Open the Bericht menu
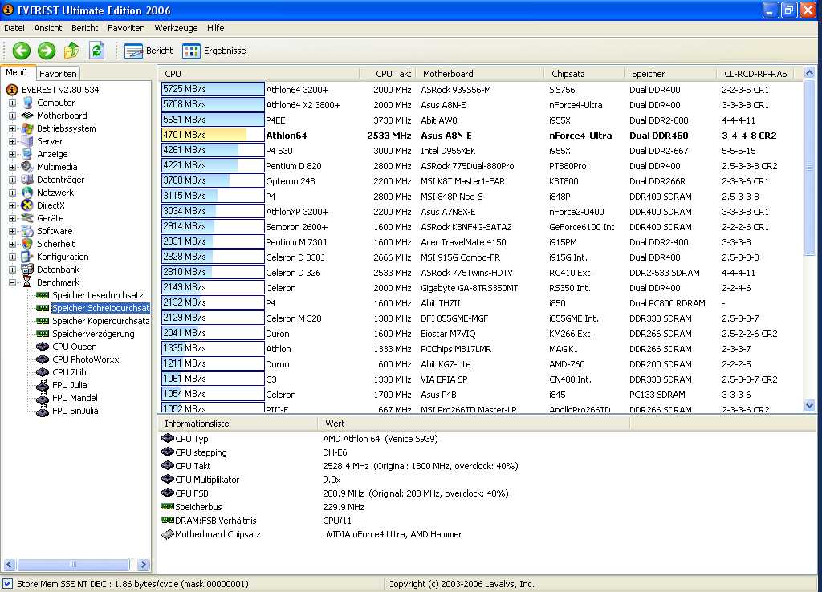The height and width of the screenshot is (592, 822). [84, 28]
